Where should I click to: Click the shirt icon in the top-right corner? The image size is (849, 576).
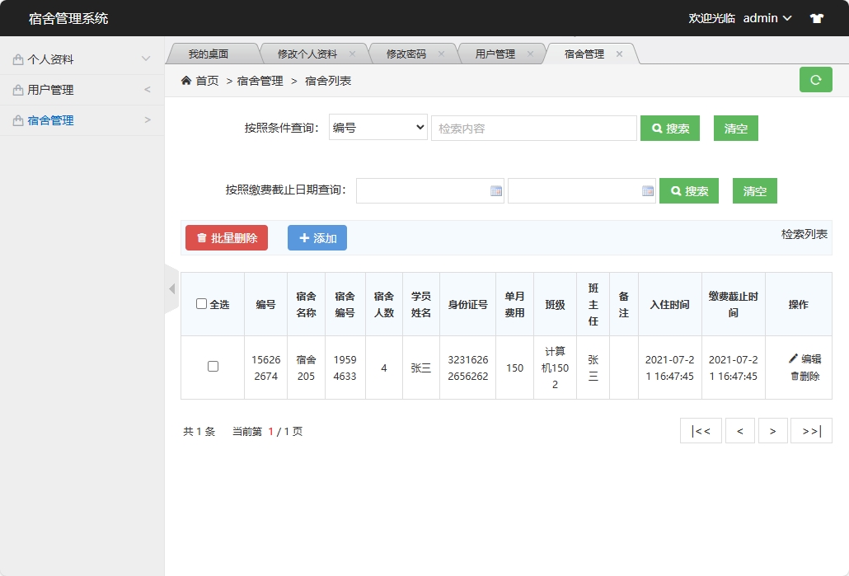[x=816, y=17]
